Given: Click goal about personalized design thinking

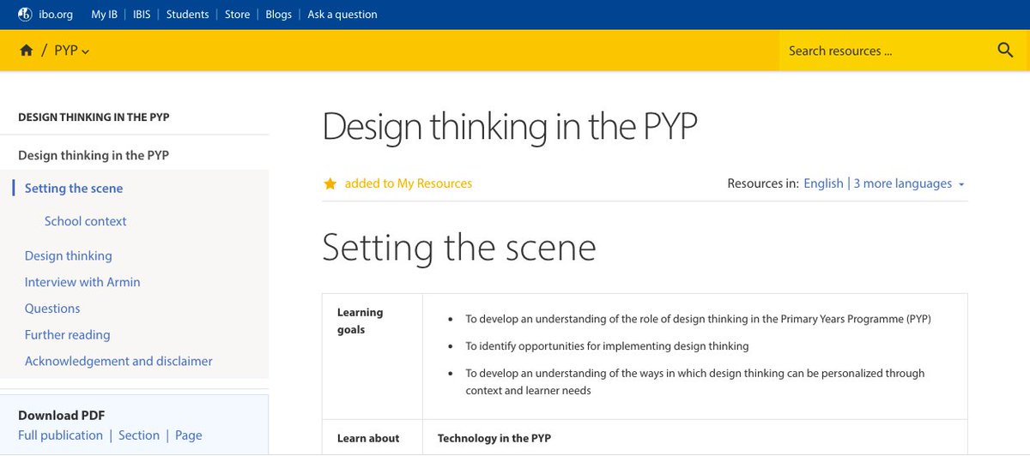Looking at the screenshot, I should tap(695, 382).
